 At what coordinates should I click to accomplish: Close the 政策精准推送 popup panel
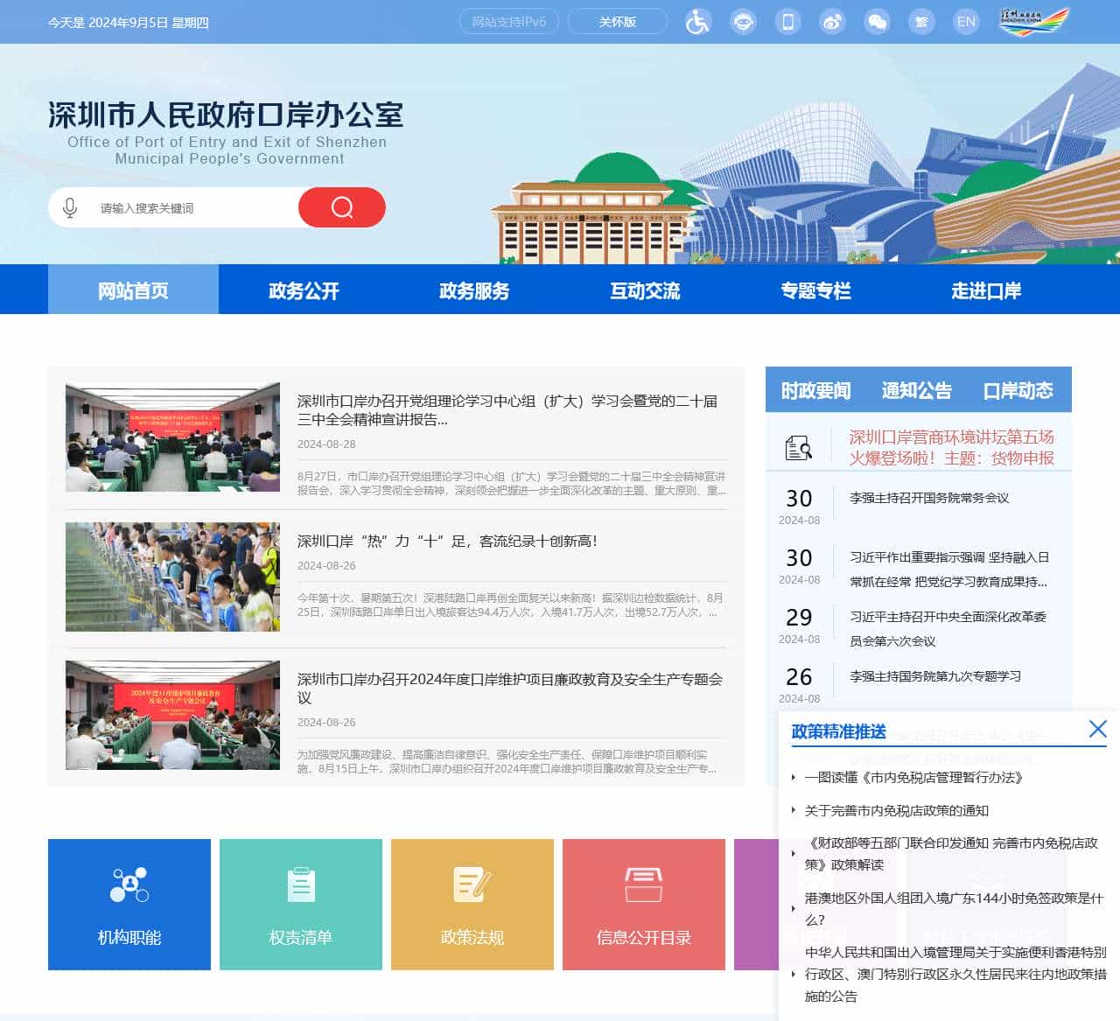pos(1098,729)
